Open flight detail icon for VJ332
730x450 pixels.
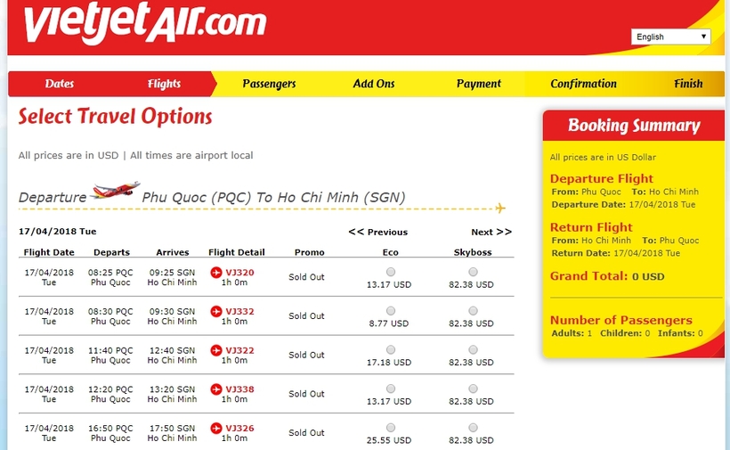pos(216,312)
